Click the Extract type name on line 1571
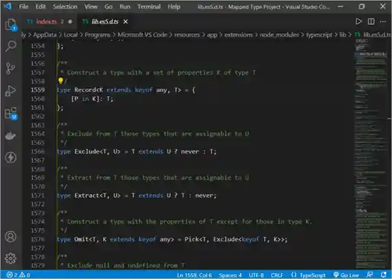The height and width of the screenshot is (279, 392). pos(87,195)
